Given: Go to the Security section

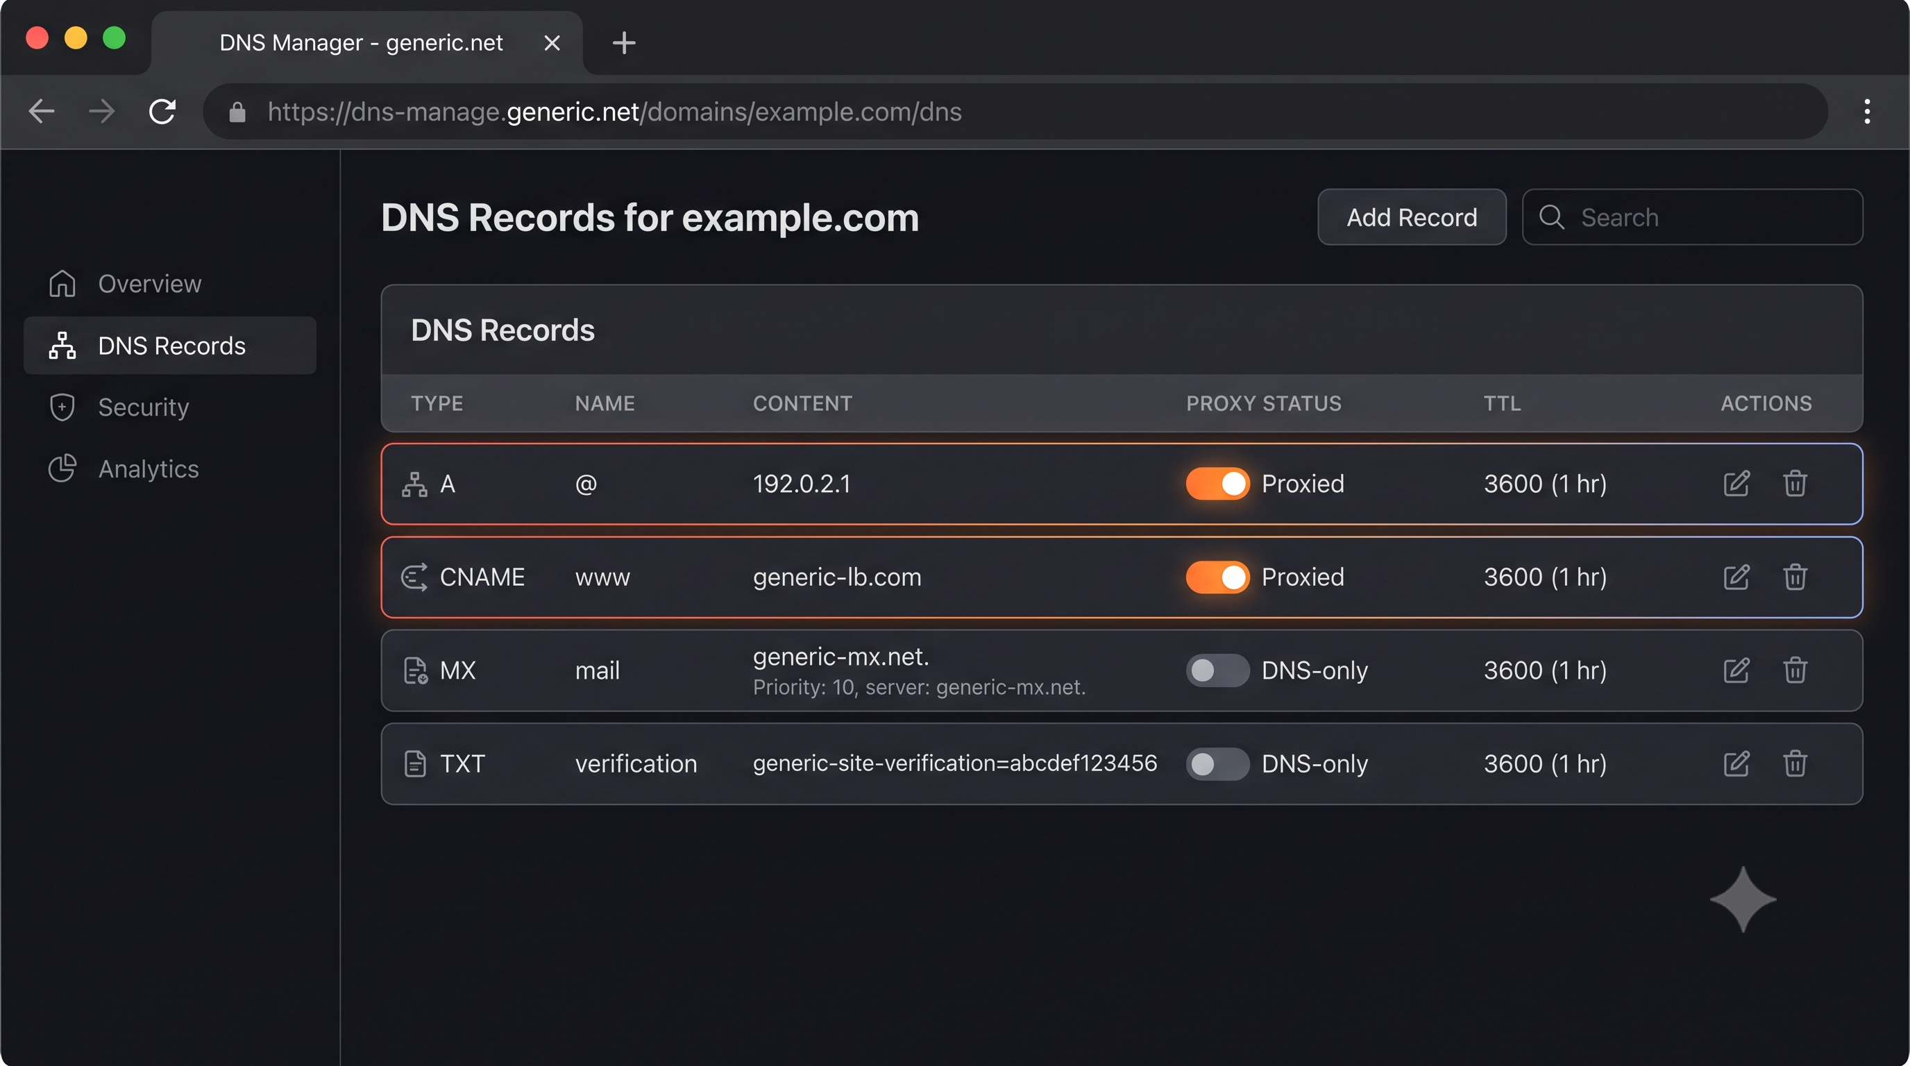Looking at the screenshot, I should 170,407.
